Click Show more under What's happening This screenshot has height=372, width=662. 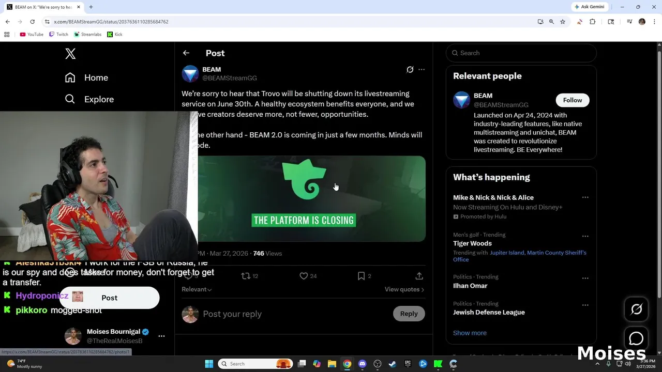click(x=470, y=333)
